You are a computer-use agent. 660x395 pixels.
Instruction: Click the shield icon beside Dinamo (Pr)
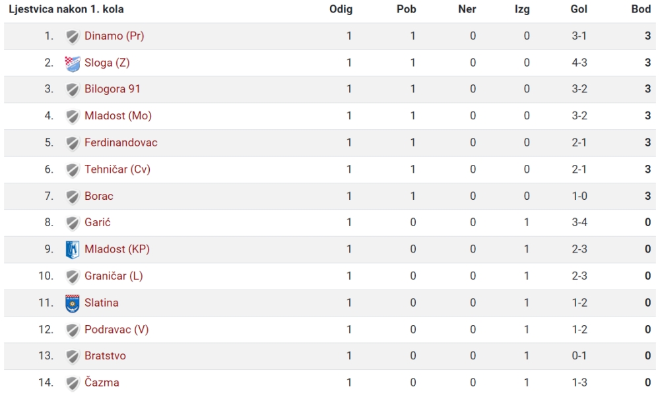coord(73,36)
